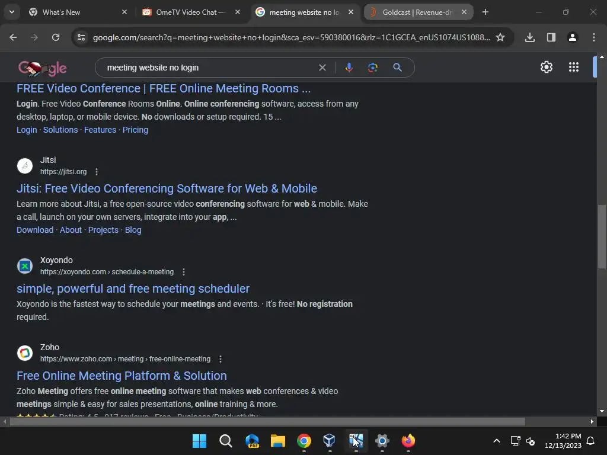Click the Jitsi site favicon
The height and width of the screenshot is (455, 607).
click(25, 166)
